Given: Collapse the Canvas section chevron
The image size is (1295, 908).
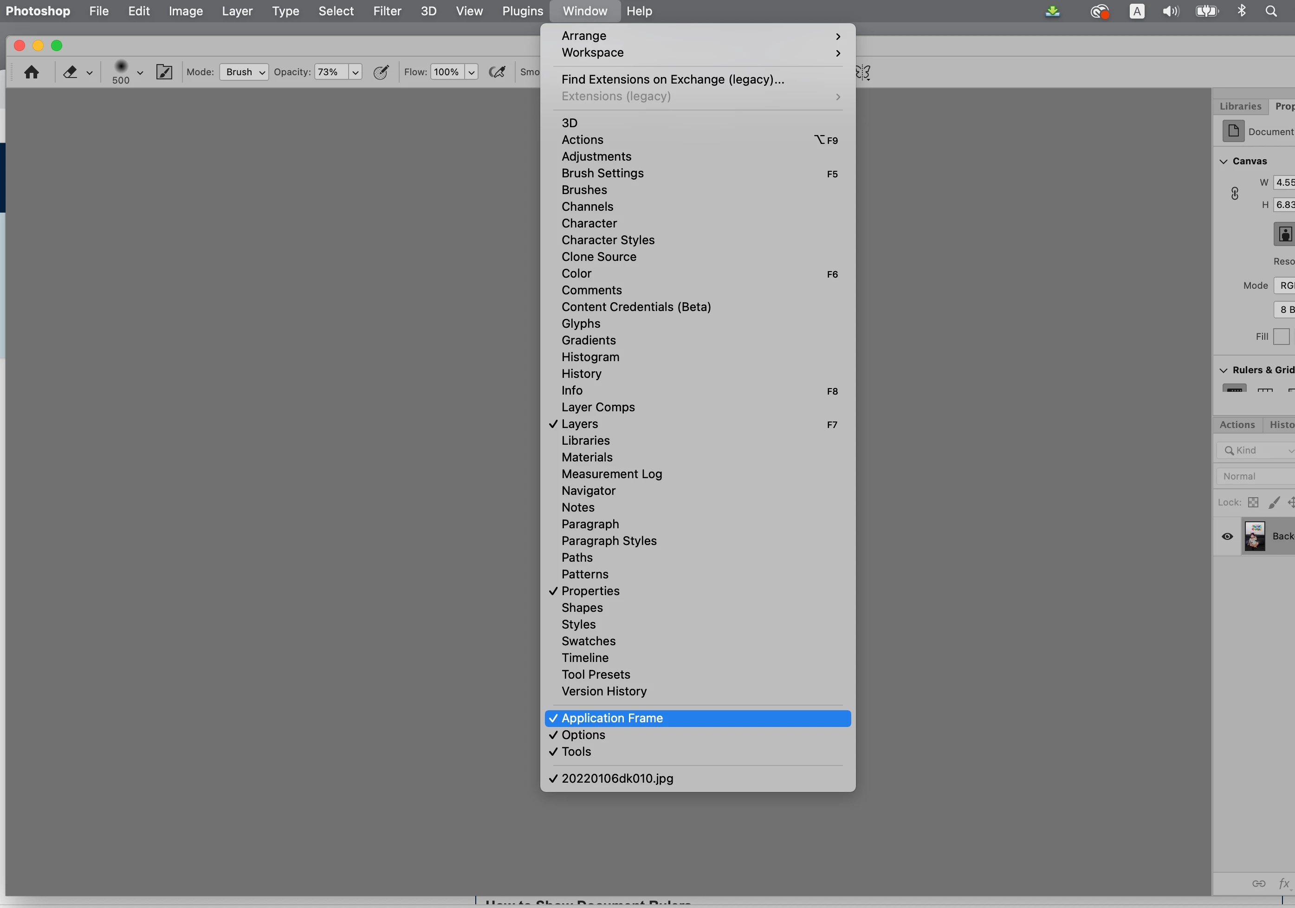Looking at the screenshot, I should click(x=1224, y=161).
